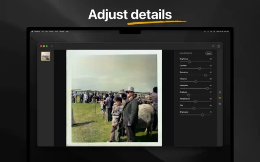Click the colorized photo in the canvas
260x162 pixels.
[x=114, y=97]
